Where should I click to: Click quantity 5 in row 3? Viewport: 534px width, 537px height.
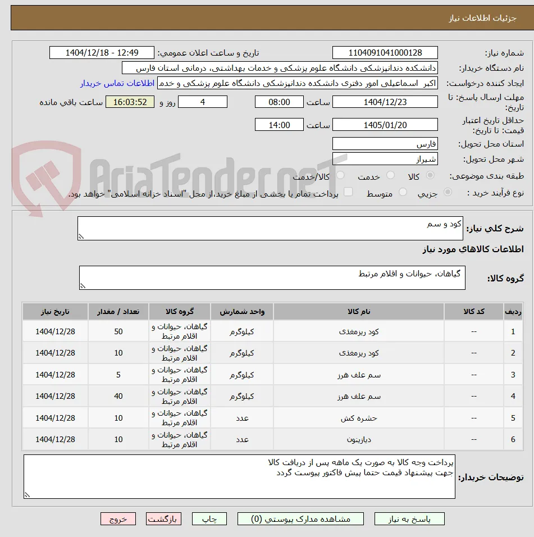(x=118, y=375)
